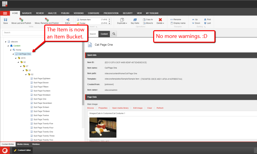The height and width of the screenshot is (154, 257).
Task: Click the Move Last and Publish icon
Action: (21, 20)
